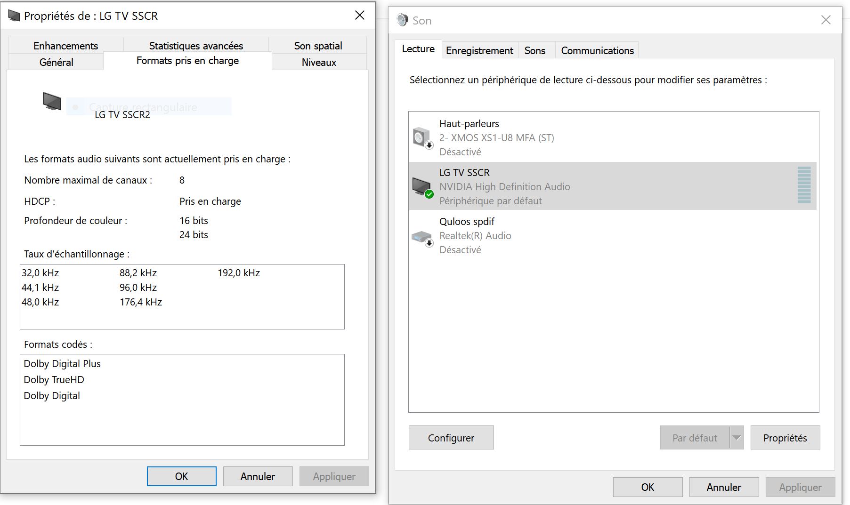Click the 192,0 kHz sample rate
Viewport: 850px width, 505px height.
point(239,273)
